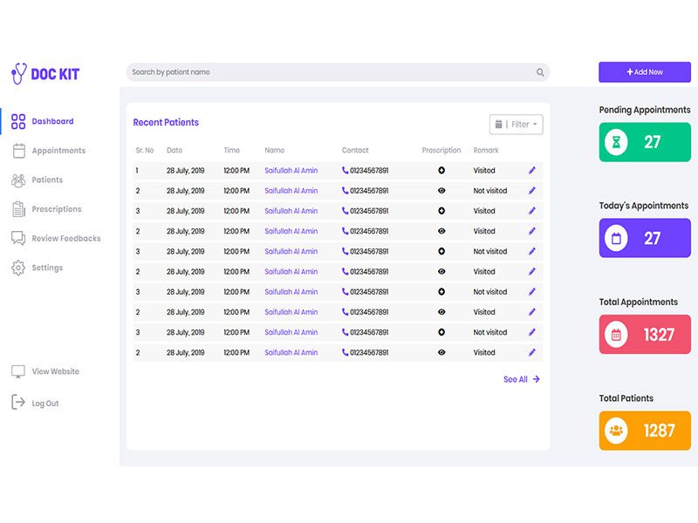The width and height of the screenshot is (698, 523).
Task: Click the edit pencil in first patient row
Action: coord(532,171)
